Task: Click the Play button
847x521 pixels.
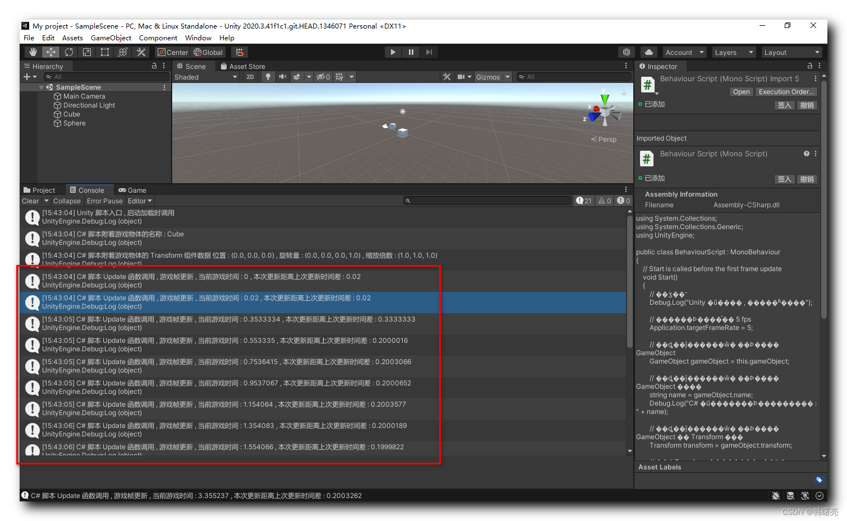Action: click(393, 52)
